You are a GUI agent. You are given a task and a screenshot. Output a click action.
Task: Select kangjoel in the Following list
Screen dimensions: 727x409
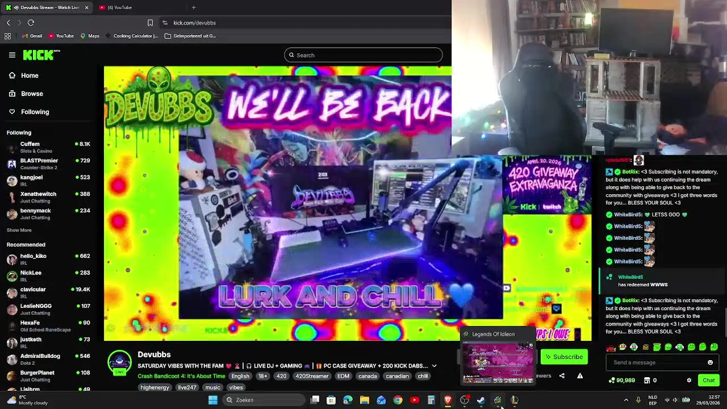[x=48, y=181]
